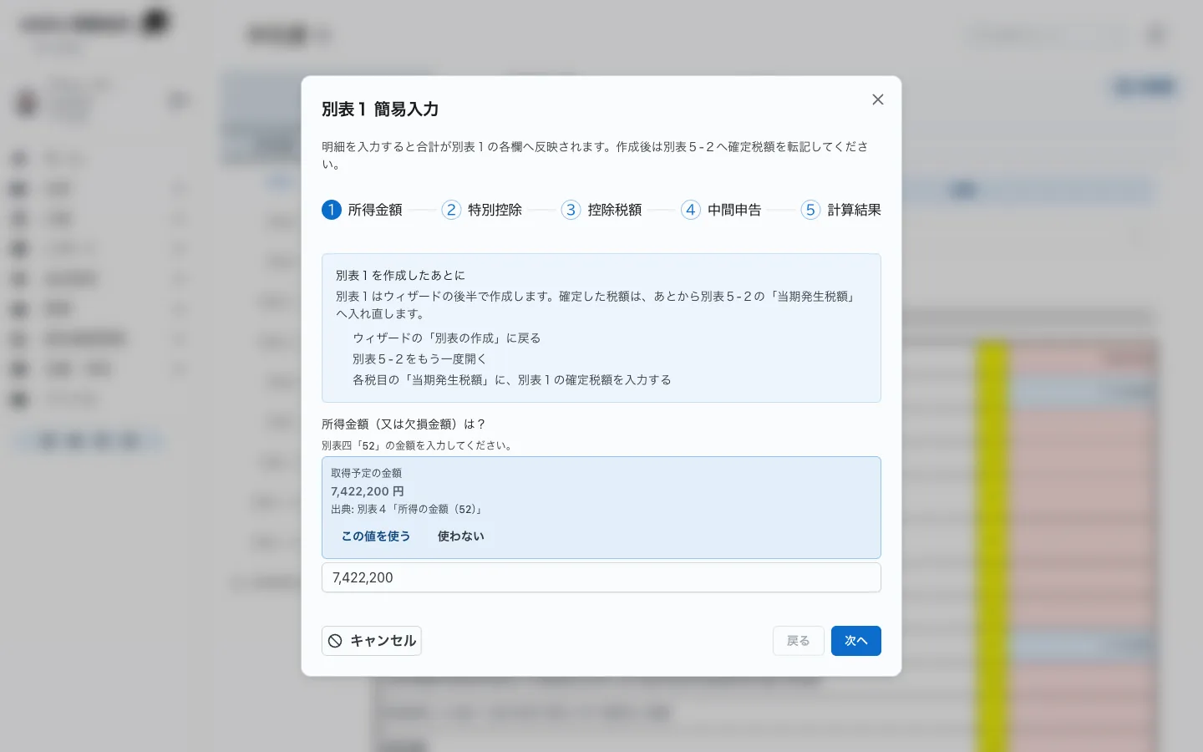Open step 4 中間申告
The height and width of the screenshot is (752, 1203).
click(721, 210)
